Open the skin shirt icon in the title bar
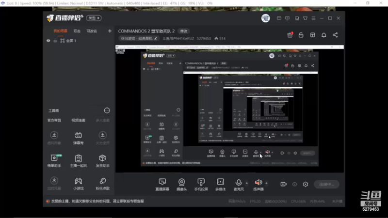 (305, 18)
